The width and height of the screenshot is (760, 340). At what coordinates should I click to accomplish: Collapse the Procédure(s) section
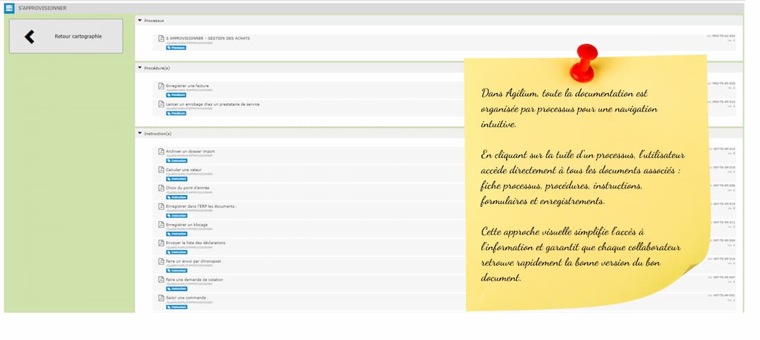click(x=140, y=68)
